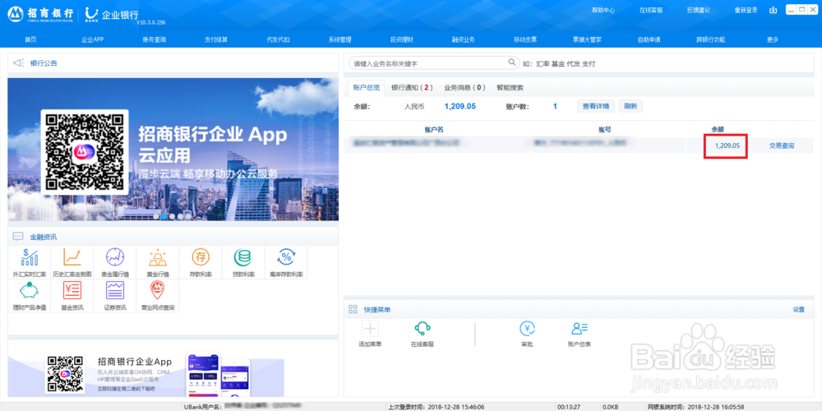
Task: Click 上次登录时间 status bar entry
Action: pyautogui.click(x=436, y=406)
